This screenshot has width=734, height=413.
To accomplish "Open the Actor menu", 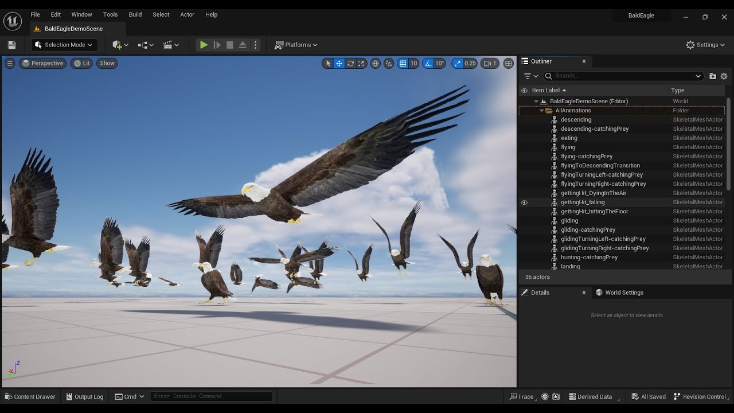I will click(x=188, y=14).
